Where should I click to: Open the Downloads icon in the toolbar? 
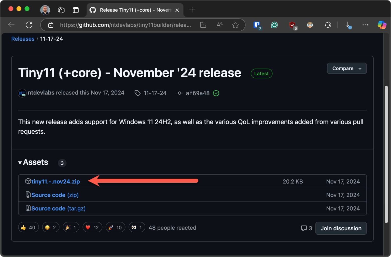(348, 25)
